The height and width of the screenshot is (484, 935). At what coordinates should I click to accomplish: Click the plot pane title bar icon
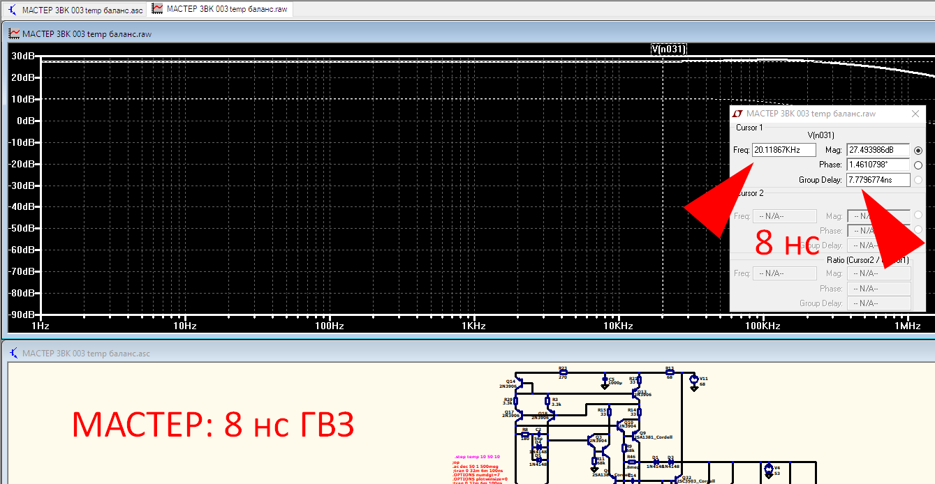click(14, 33)
